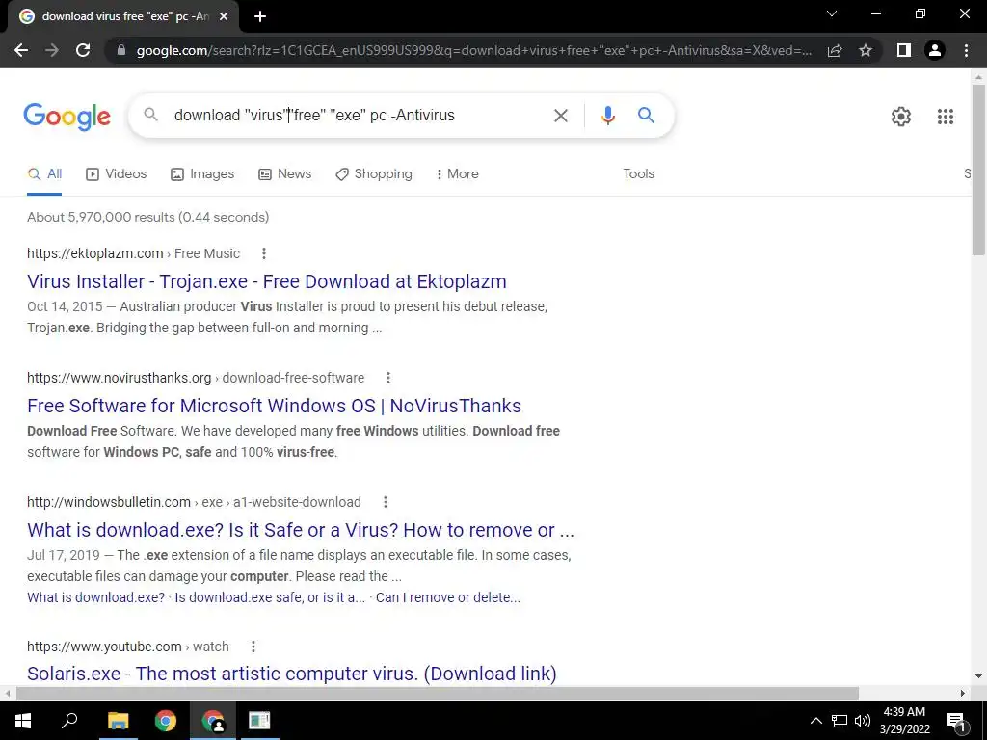Open 'What is download.exe?' sitelink
987x740 pixels.
95,597
